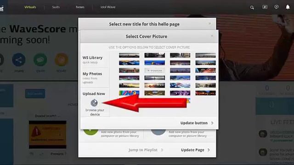
Task: Choose the American flag cover thumbnail
Action: [180, 86]
